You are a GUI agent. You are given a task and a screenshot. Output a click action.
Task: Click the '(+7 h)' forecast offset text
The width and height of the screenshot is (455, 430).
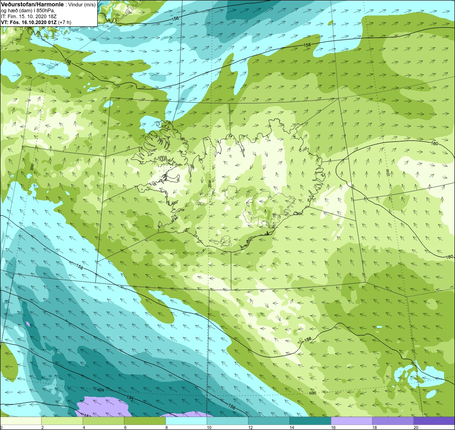(65, 22)
